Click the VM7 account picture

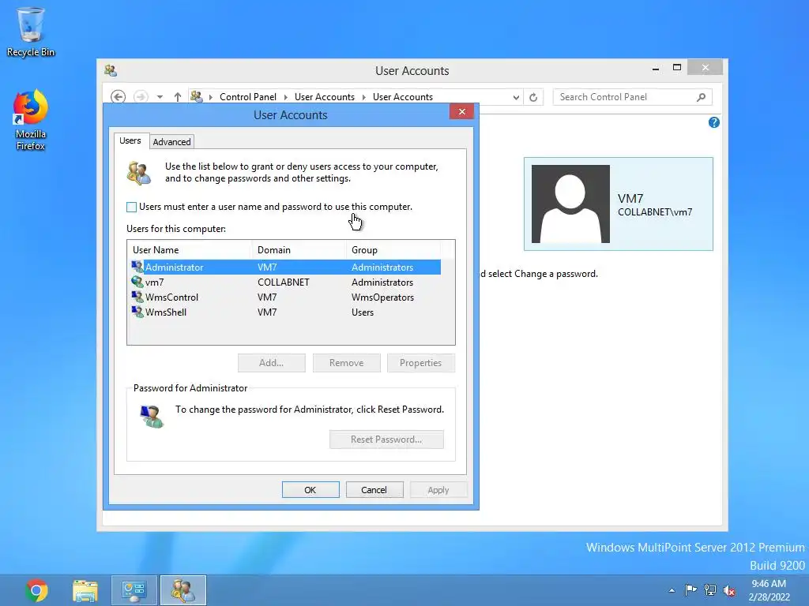click(x=570, y=204)
